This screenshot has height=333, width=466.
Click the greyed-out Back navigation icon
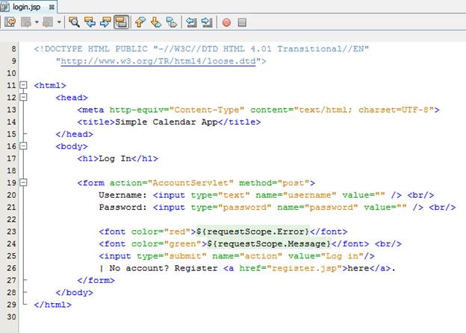(x=26, y=22)
